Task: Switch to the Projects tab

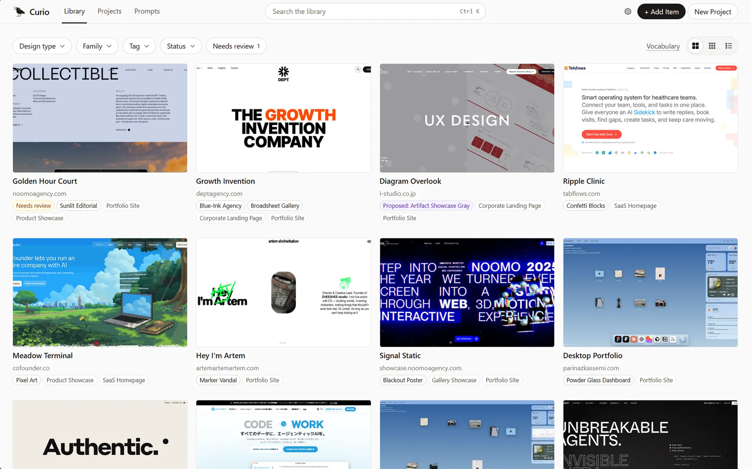Action: click(x=109, y=11)
